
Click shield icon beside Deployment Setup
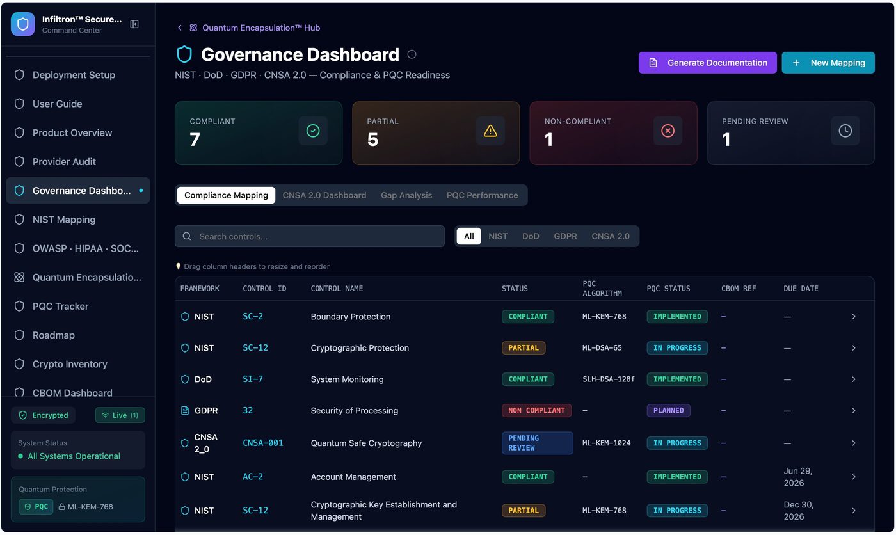click(x=19, y=75)
